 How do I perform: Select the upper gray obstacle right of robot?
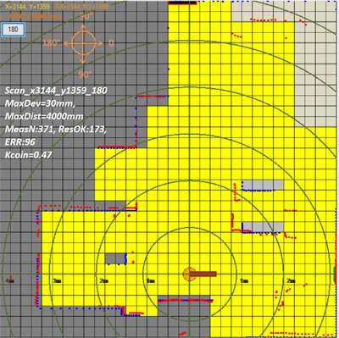[263, 185]
